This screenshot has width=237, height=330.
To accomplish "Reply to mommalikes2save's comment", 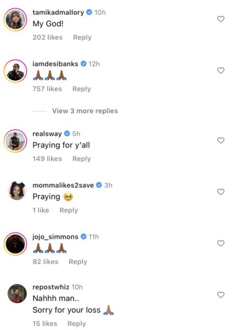I will (x=69, y=210).
